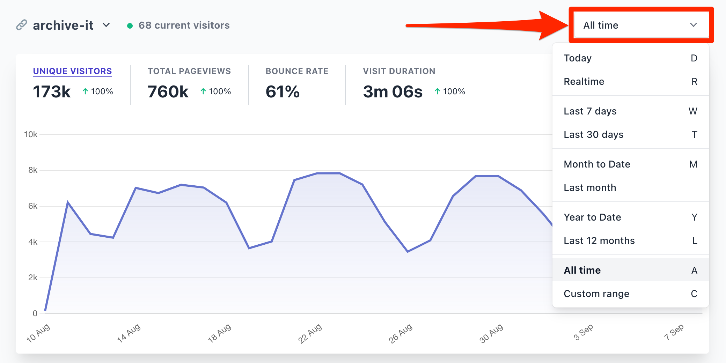Switch the graph to Unique Visitors metric
Screen dimensions: 726x363
pyautogui.click(x=72, y=71)
